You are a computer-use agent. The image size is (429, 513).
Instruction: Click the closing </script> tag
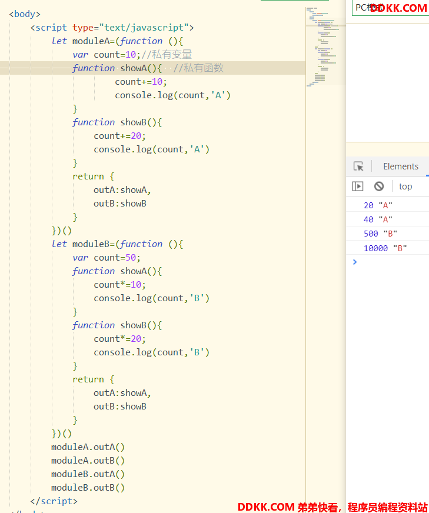54,501
